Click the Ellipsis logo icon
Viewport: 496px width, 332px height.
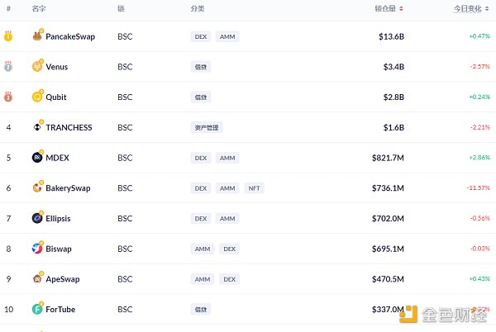coord(37,218)
